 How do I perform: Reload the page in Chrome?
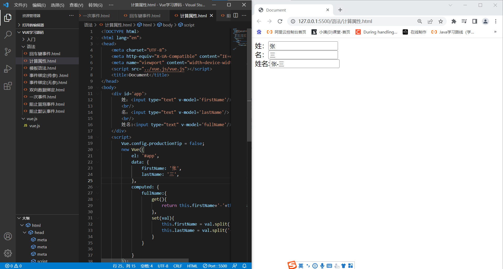coord(280,21)
